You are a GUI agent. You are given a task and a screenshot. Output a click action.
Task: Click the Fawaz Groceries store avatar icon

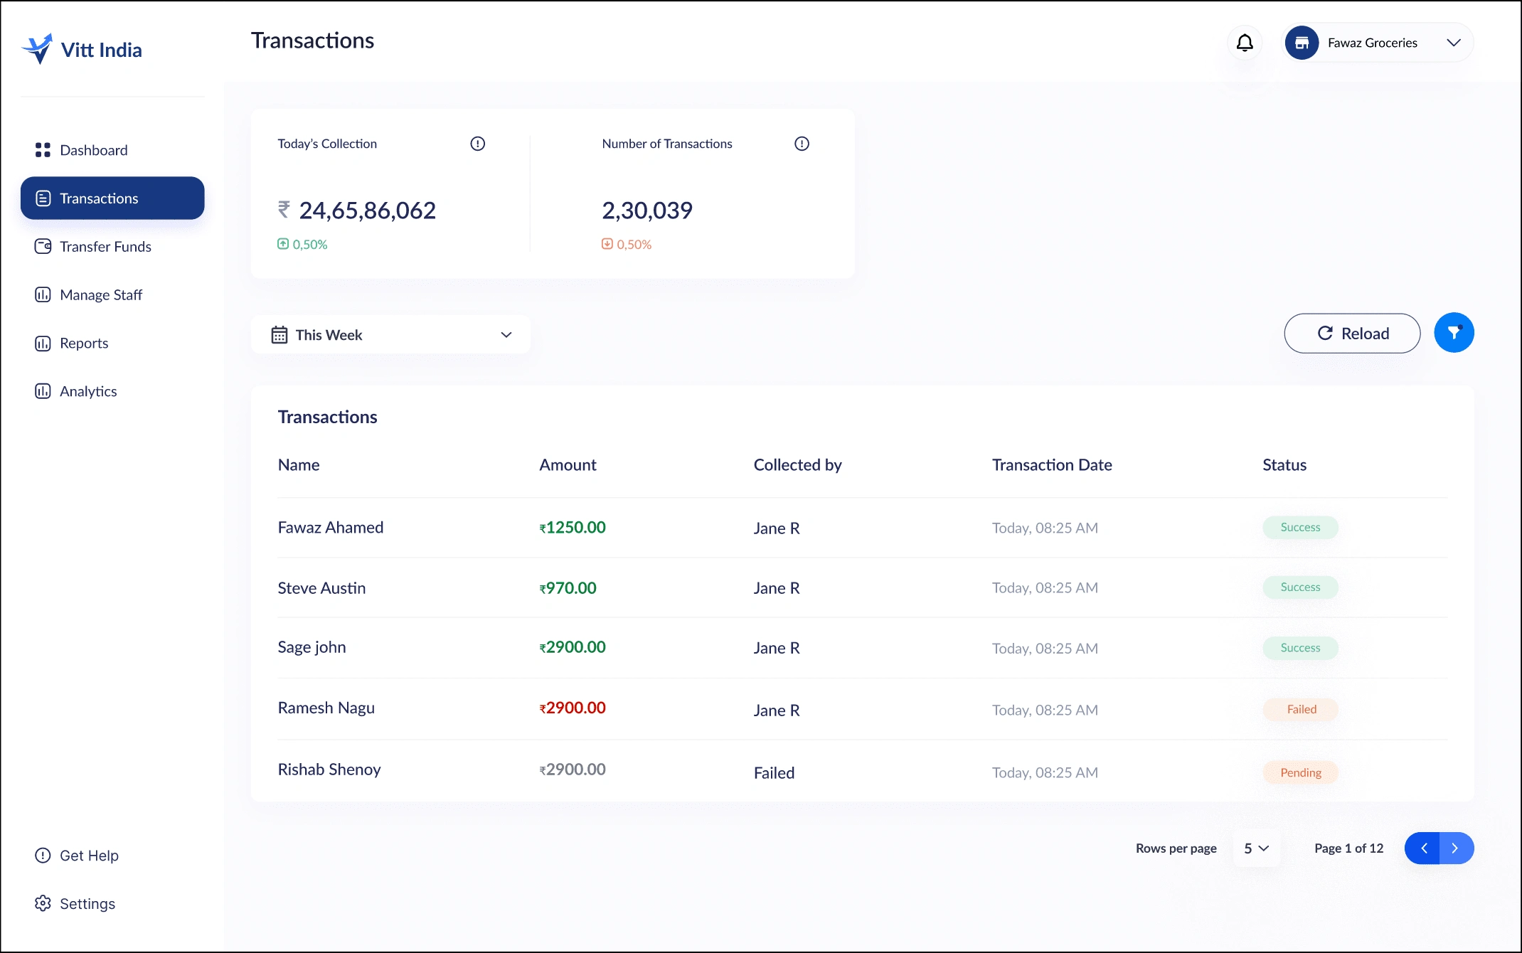coord(1302,43)
